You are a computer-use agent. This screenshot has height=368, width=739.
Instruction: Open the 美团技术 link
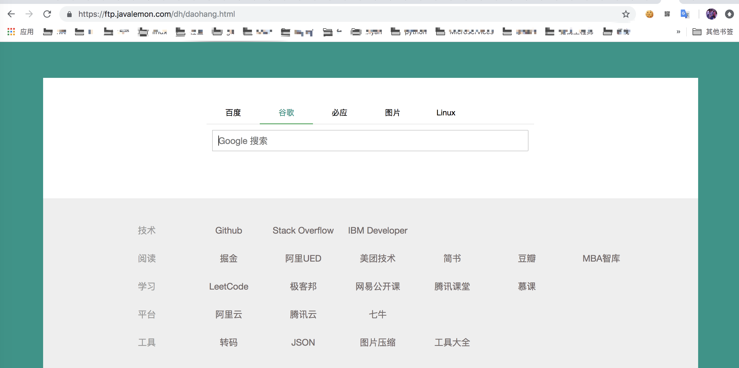[378, 258]
